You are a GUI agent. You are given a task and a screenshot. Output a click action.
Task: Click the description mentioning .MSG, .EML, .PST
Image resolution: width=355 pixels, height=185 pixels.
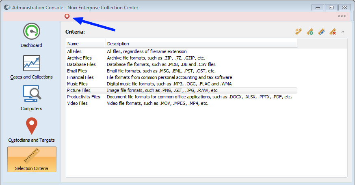[x=161, y=71]
